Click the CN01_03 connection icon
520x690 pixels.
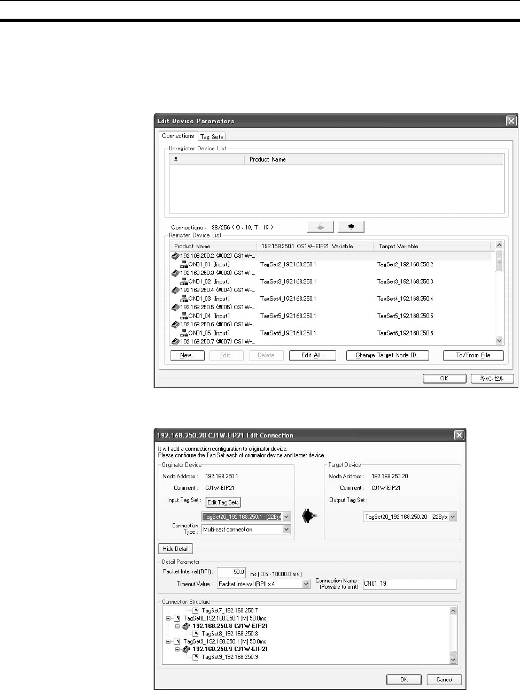click(x=184, y=298)
